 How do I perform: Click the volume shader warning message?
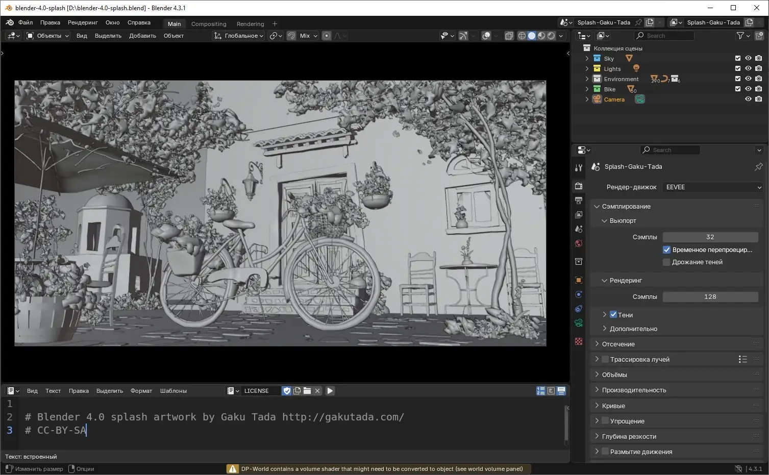click(x=378, y=469)
